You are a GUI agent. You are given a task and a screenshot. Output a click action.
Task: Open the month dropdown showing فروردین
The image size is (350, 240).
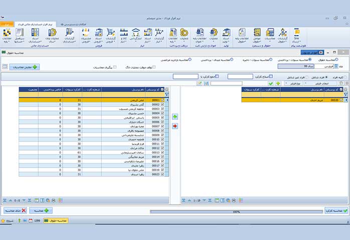coord(320,66)
